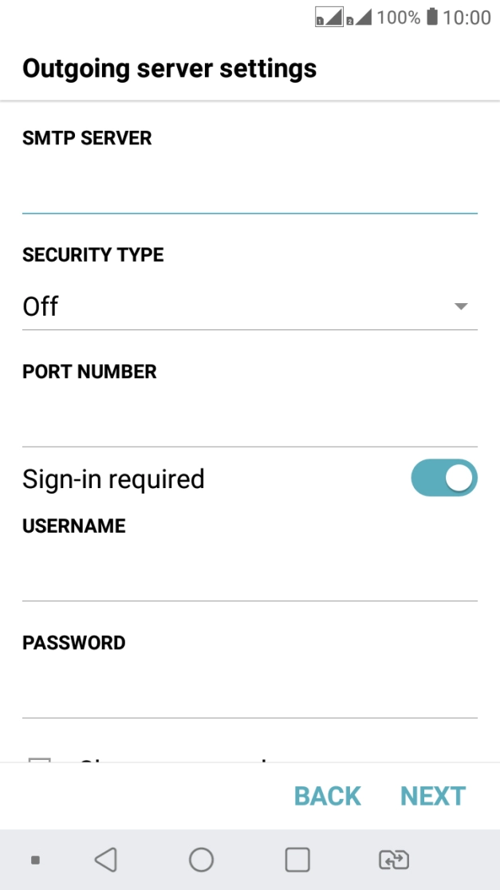Tap the battery icon in status bar
Viewport: 500px width, 890px height.
pyautogui.click(x=432, y=17)
